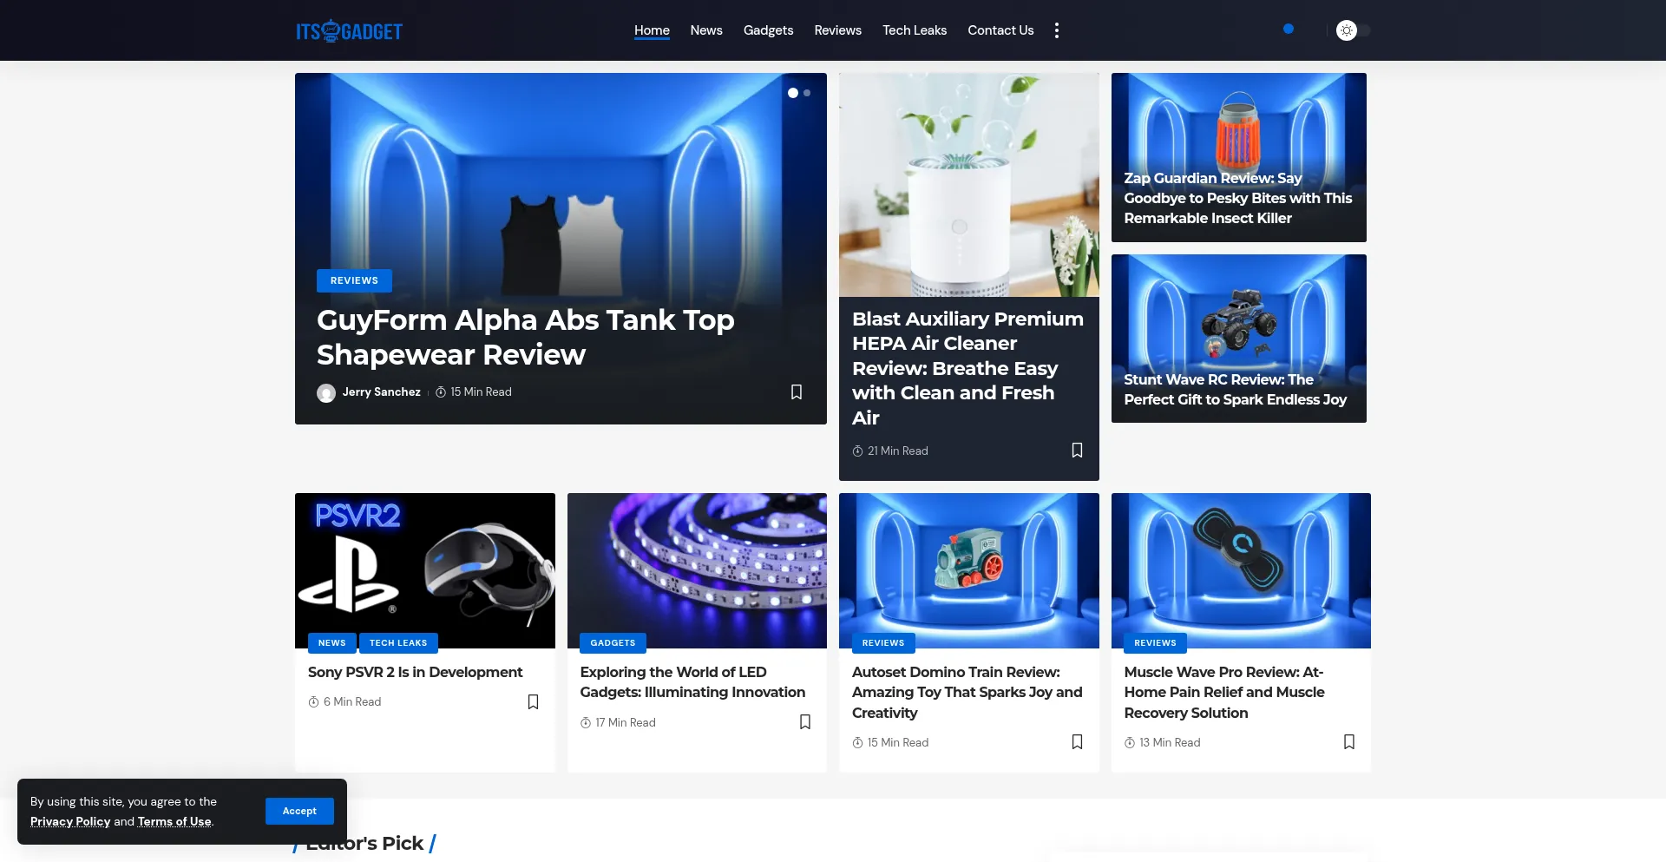Click the ItsGadget logo

pyautogui.click(x=349, y=31)
